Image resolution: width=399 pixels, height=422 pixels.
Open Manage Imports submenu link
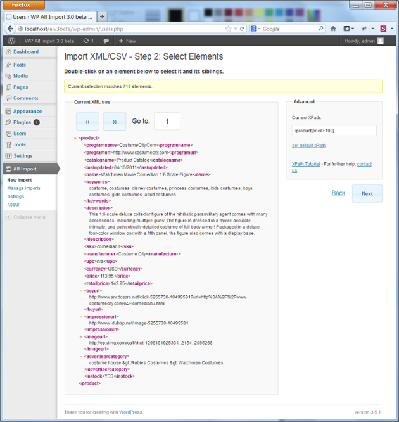click(23, 188)
